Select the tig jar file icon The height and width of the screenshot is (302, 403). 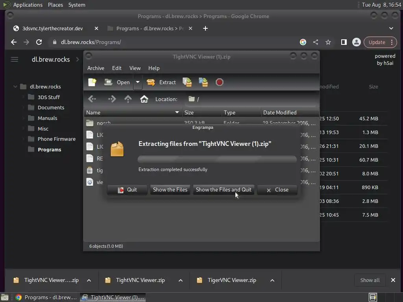(90, 170)
